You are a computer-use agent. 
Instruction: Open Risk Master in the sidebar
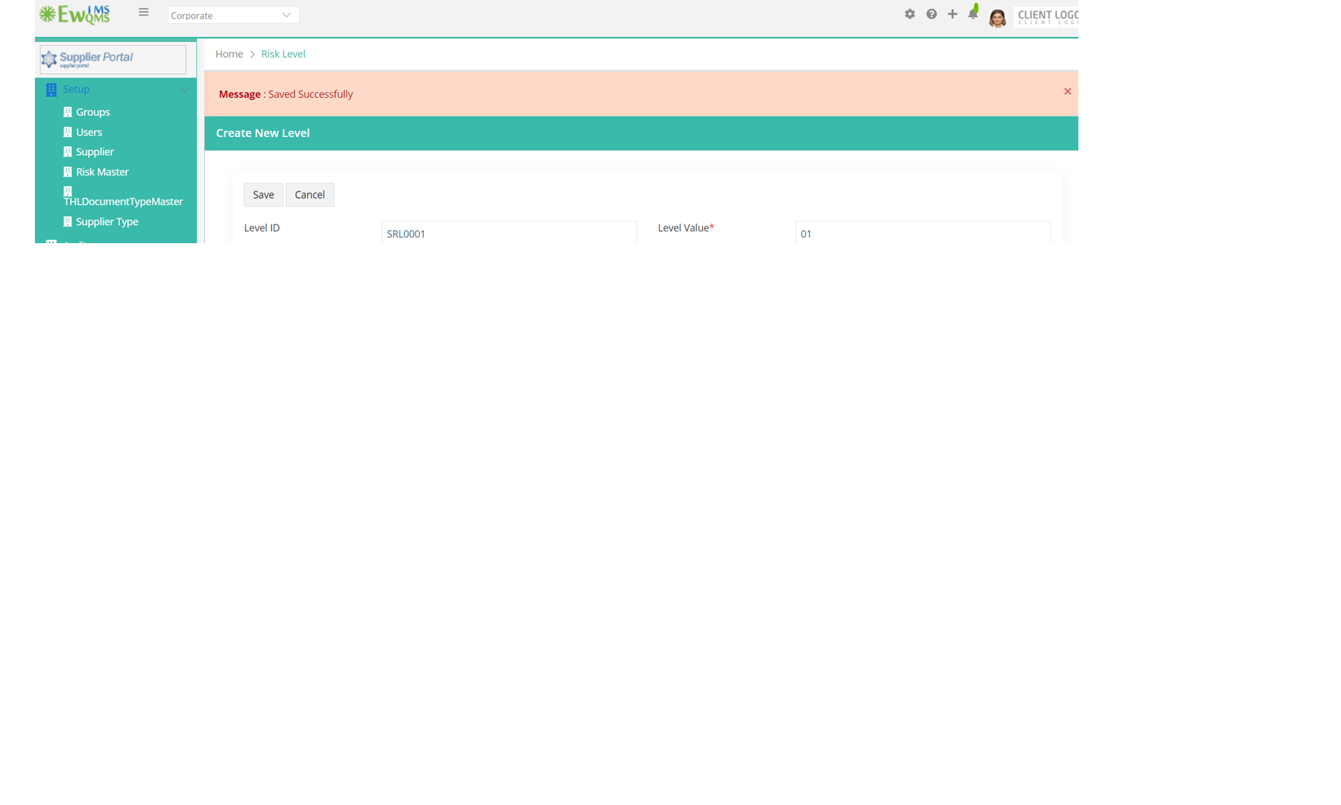pyautogui.click(x=102, y=172)
